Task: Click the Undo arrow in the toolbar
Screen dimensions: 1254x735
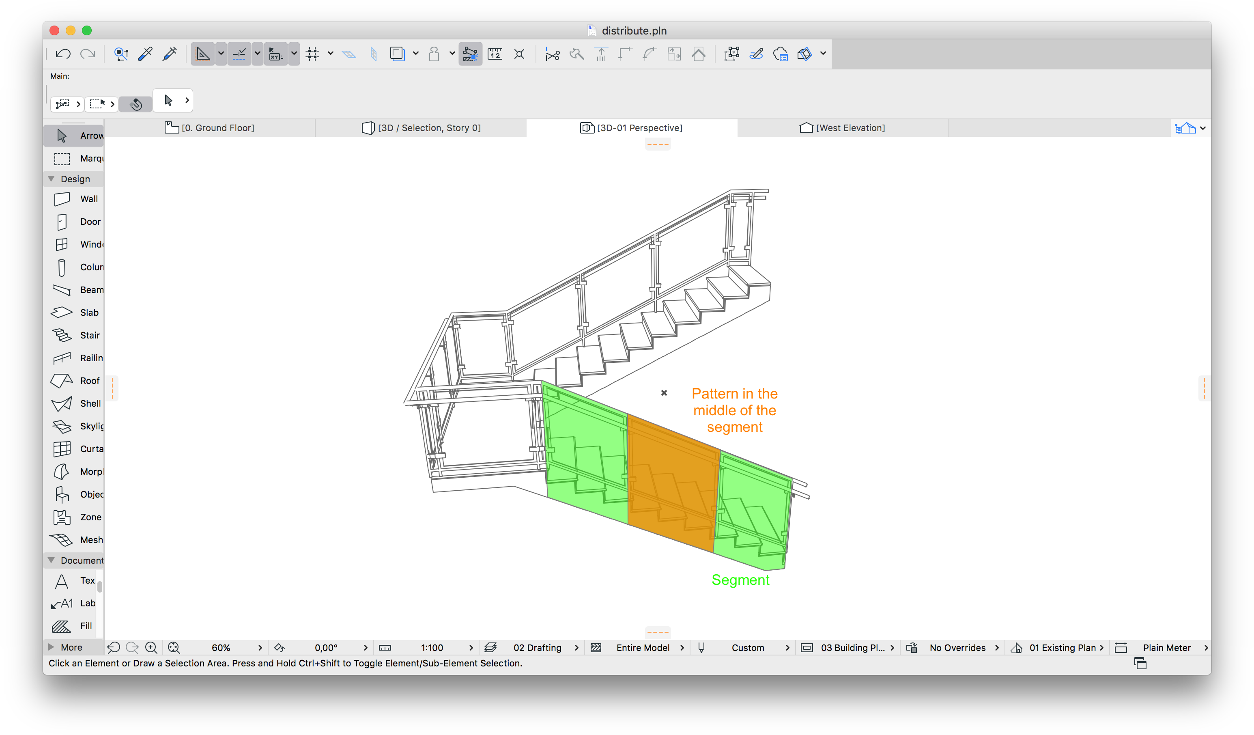Action: coord(63,54)
